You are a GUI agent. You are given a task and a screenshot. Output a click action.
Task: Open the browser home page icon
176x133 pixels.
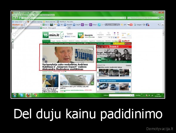[x=162, y=18]
